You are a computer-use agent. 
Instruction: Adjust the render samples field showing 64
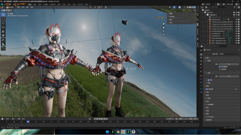point(229,76)
